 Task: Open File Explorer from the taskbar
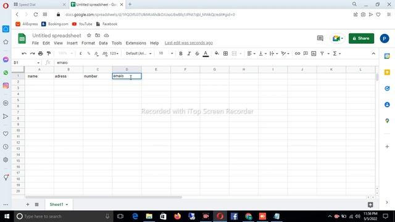[x=149, y=216]
